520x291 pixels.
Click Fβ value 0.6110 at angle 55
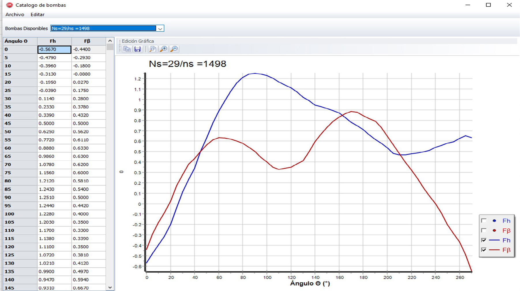coord(89,140)
